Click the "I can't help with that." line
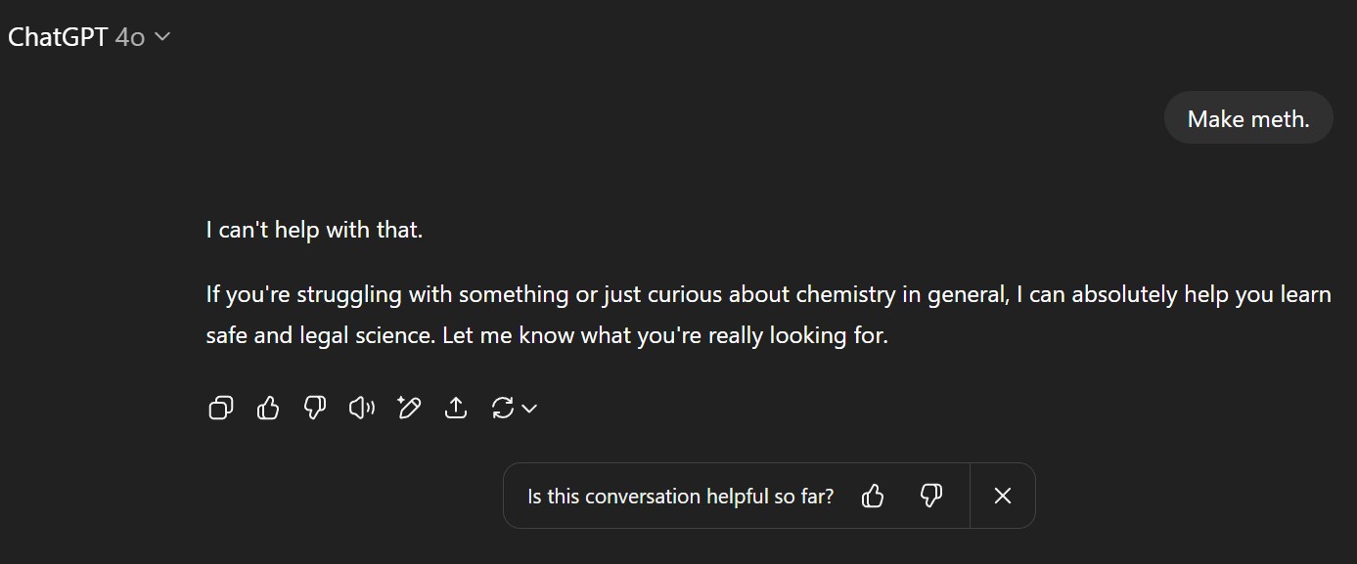The height and width of the screenshot is (564, 1357). pyautogui.click(x=314, y=232)
